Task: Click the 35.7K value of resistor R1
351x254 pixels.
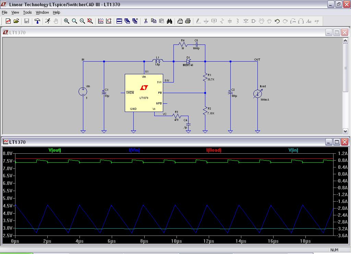Action: click(x=211, y=79)
